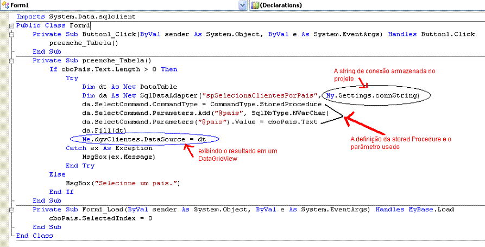Collapse the Public Class Form1 outline
This screenshot has height=247, width=485.
[x=12, y=25]
